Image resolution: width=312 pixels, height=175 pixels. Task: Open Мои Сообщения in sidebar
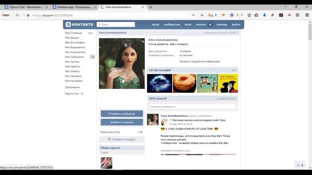click(75, 57)
